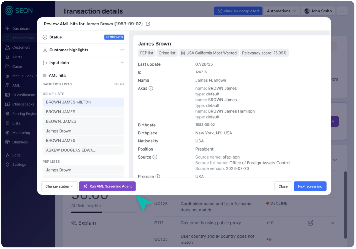Click Run AML Screening Agent button
This screenshot has width=356, height=249.
[x=107, y=186]
